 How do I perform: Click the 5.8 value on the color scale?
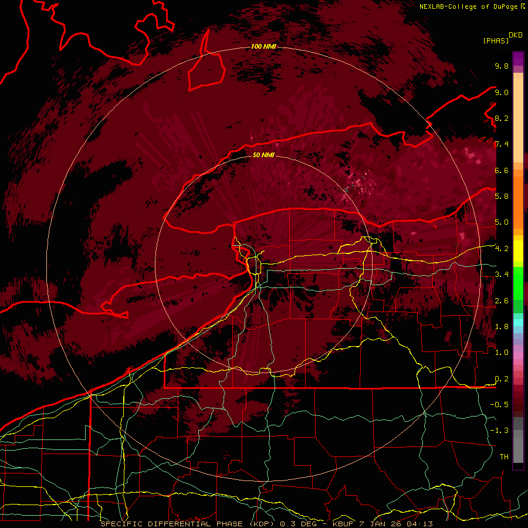502,196
